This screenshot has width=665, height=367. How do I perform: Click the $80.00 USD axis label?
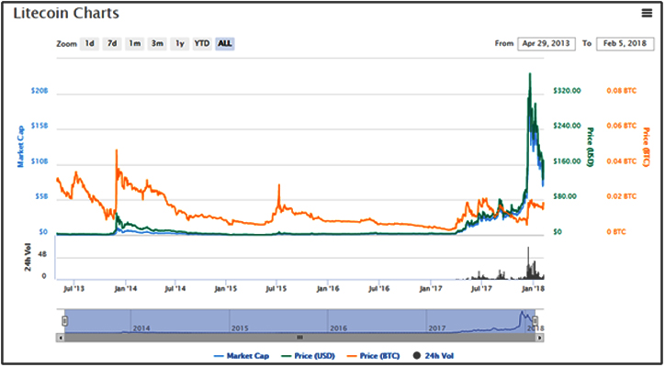pyautogui.click(x=565, y=196)
